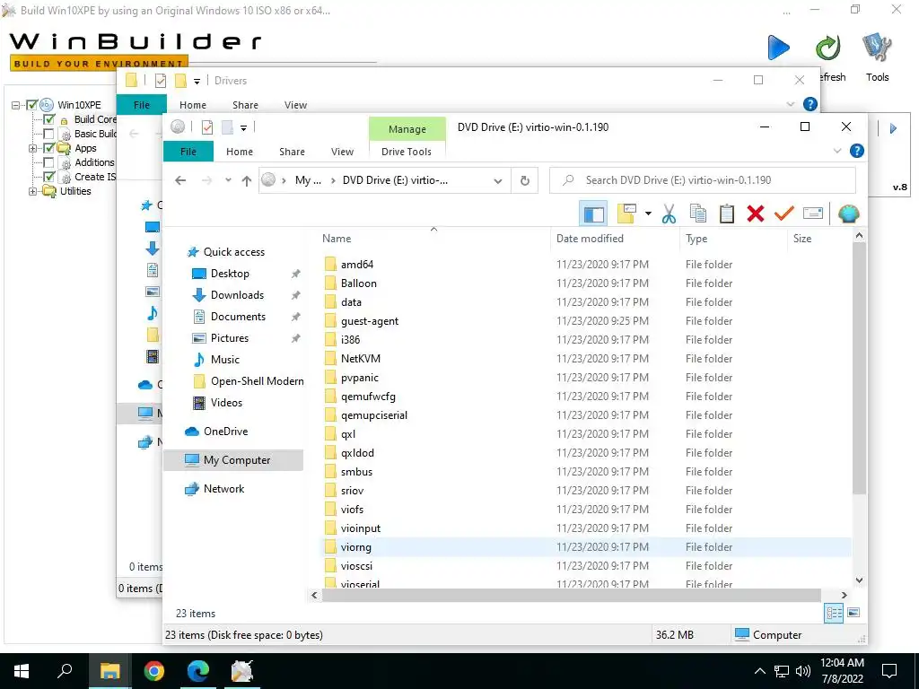919x689 pixels.
Task: Toggle the Win10XPE root checkbox
Action: [32, 105]
